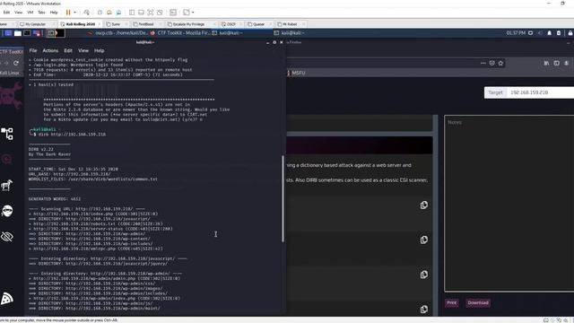Toggle the Firefox sidebar icon
The image size is (574, 323).
click(556, 63)
